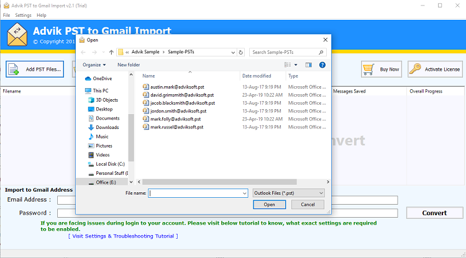Click the Activate License key button
The width and height of the screenshot is (466, 258).
point(435,69)
